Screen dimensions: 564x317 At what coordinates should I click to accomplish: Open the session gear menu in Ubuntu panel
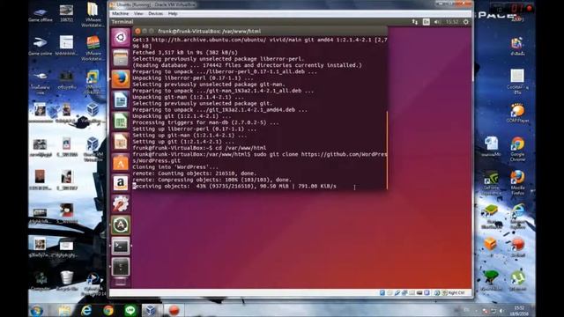(x=466, y=22)
